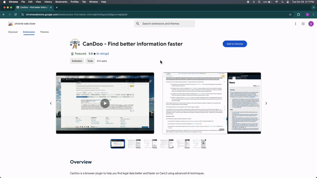Open the File menu

point(23,2)
